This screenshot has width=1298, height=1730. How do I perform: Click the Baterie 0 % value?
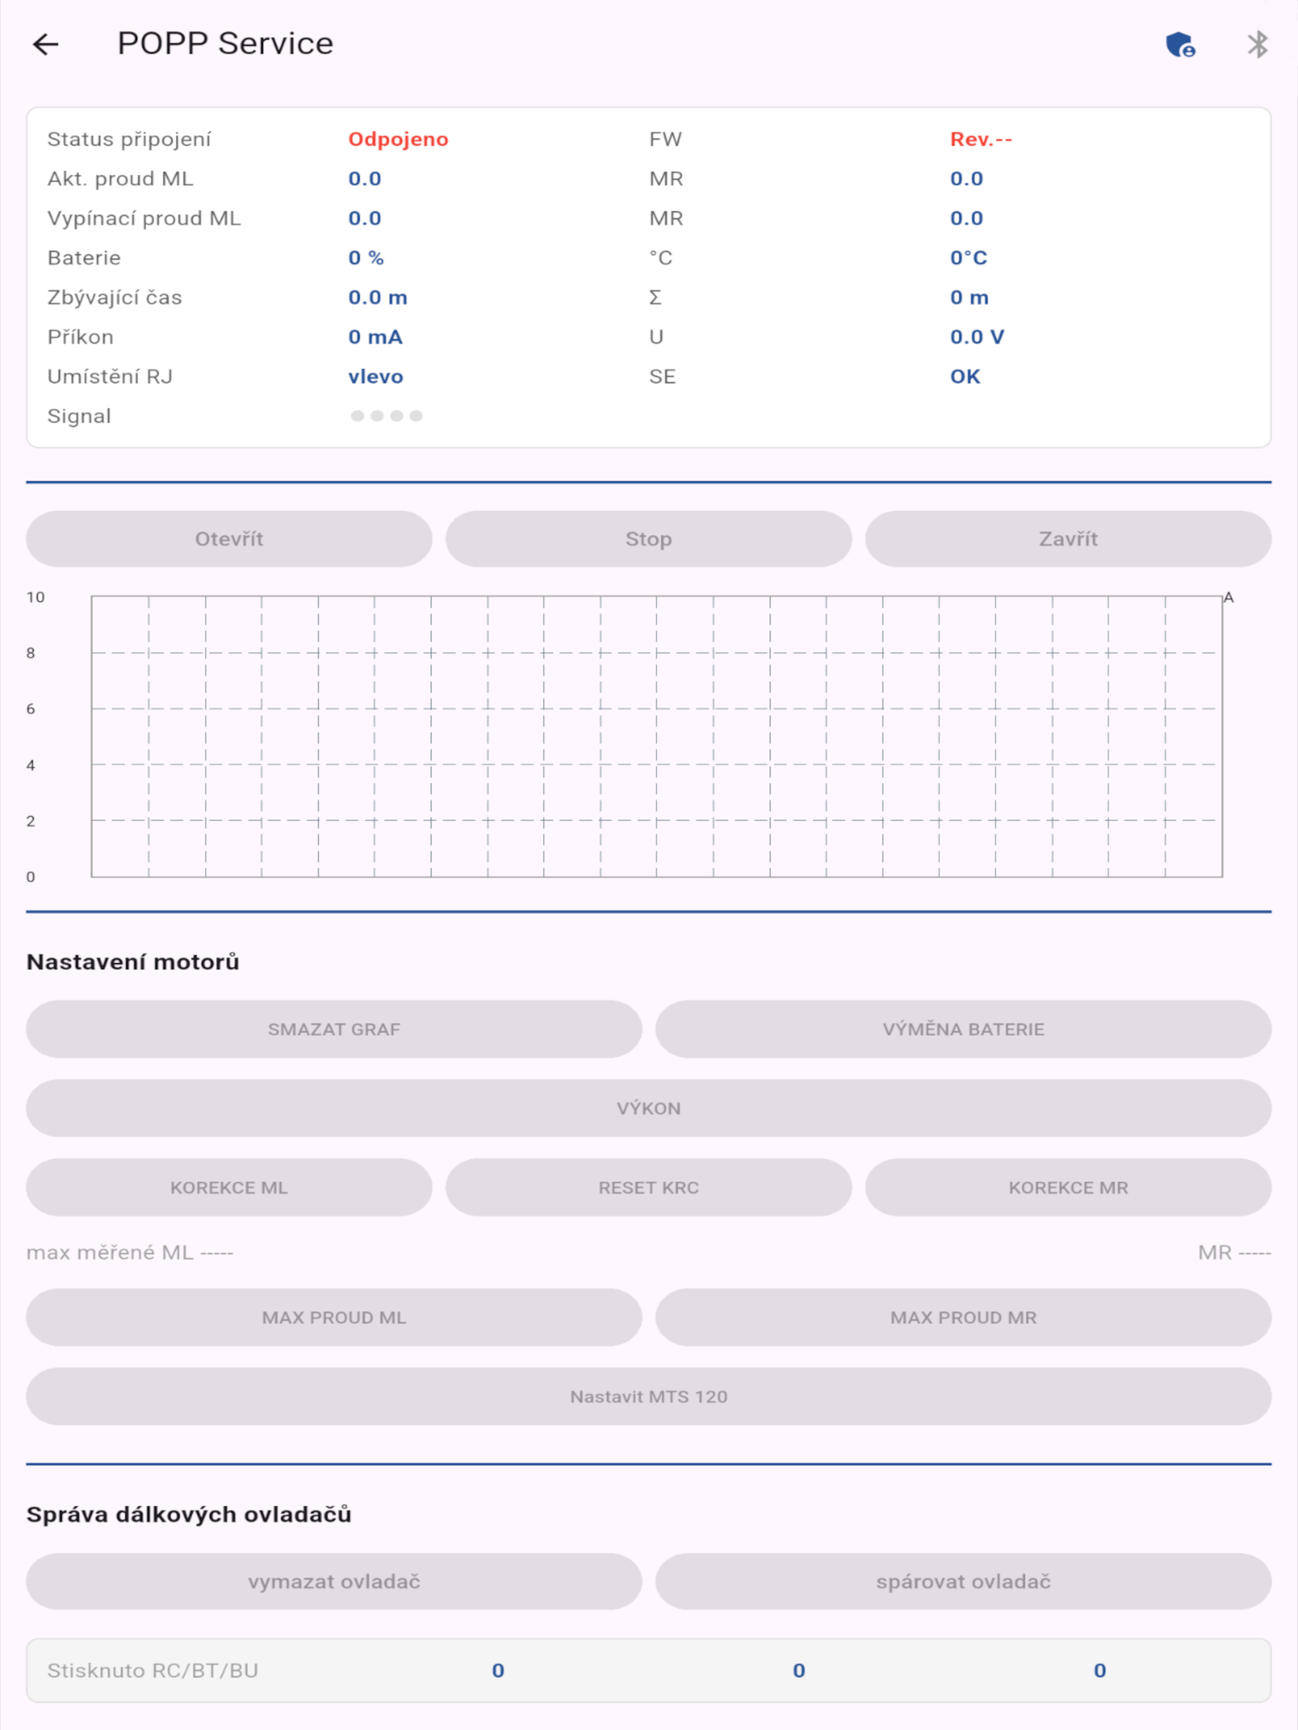coord(366,258)
